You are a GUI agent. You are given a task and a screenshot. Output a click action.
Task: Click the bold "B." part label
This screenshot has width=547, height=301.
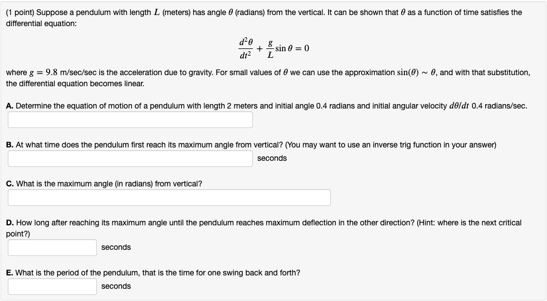tap(10, 145)
